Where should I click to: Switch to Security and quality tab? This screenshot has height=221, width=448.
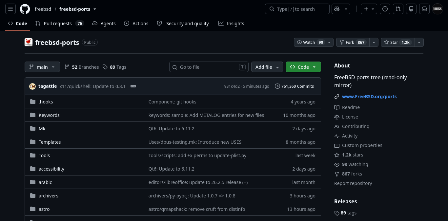click(x=183, y=23)
